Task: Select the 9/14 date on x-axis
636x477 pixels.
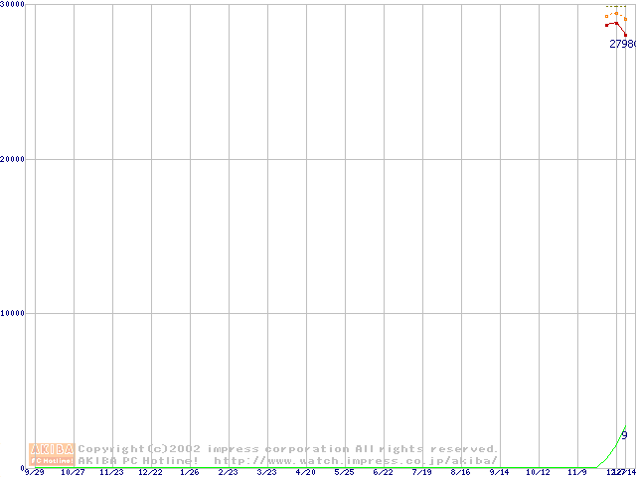Action: click(500, 472)
